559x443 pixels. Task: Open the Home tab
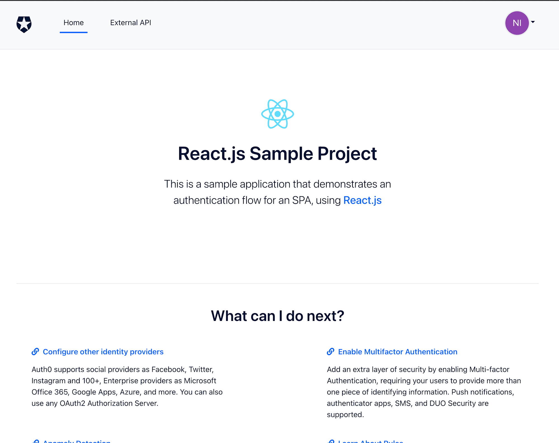click(x=74, y=23)
